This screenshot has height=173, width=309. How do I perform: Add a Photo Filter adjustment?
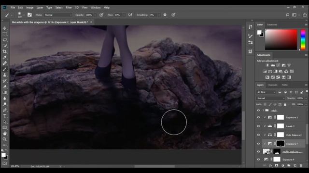[x=281, y=71]
